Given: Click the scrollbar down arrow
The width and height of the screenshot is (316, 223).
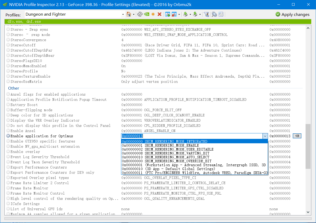Looking at the screenshot, I should [308, 212].
